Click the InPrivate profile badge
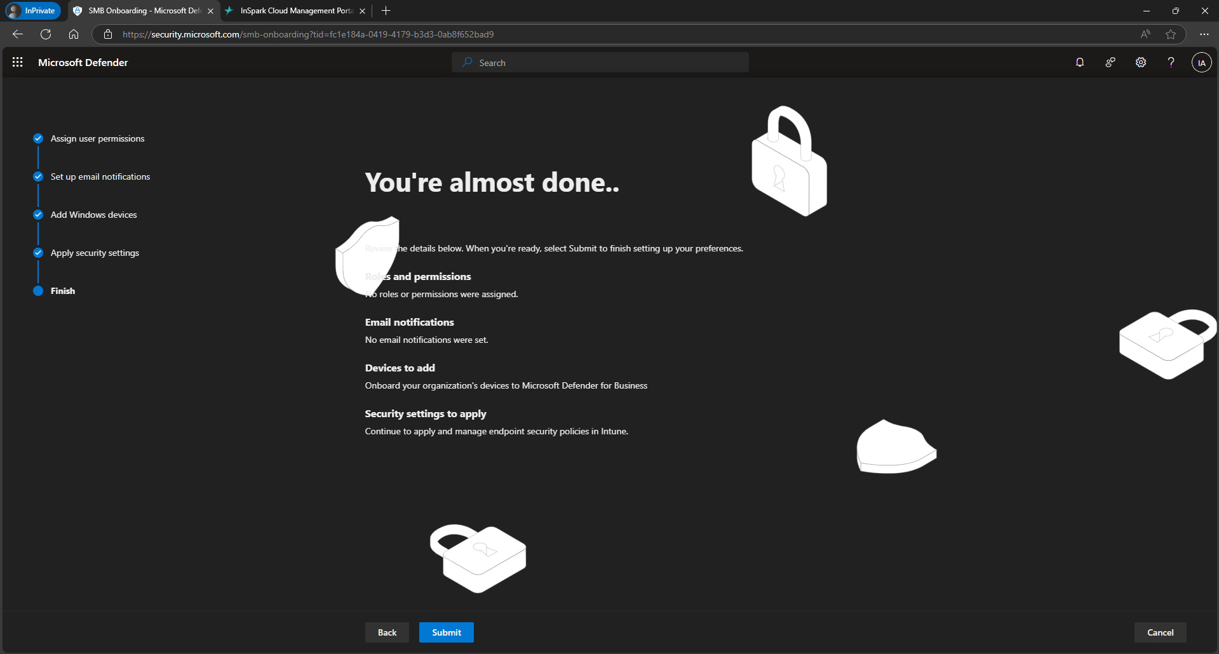The image size is (1219, 654). (33, 11)
